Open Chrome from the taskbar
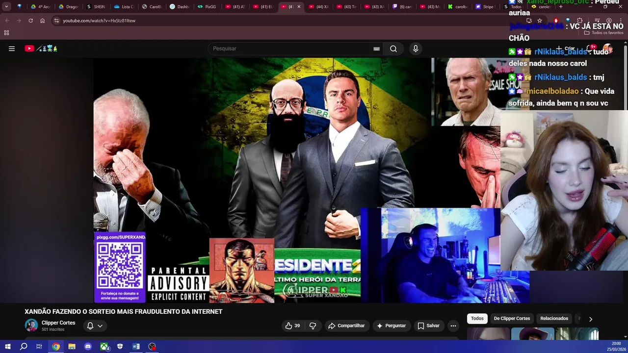The image size is (628, 353). tap(56, 347)
